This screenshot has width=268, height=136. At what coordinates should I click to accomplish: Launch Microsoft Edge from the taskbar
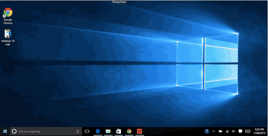point(98,131)
